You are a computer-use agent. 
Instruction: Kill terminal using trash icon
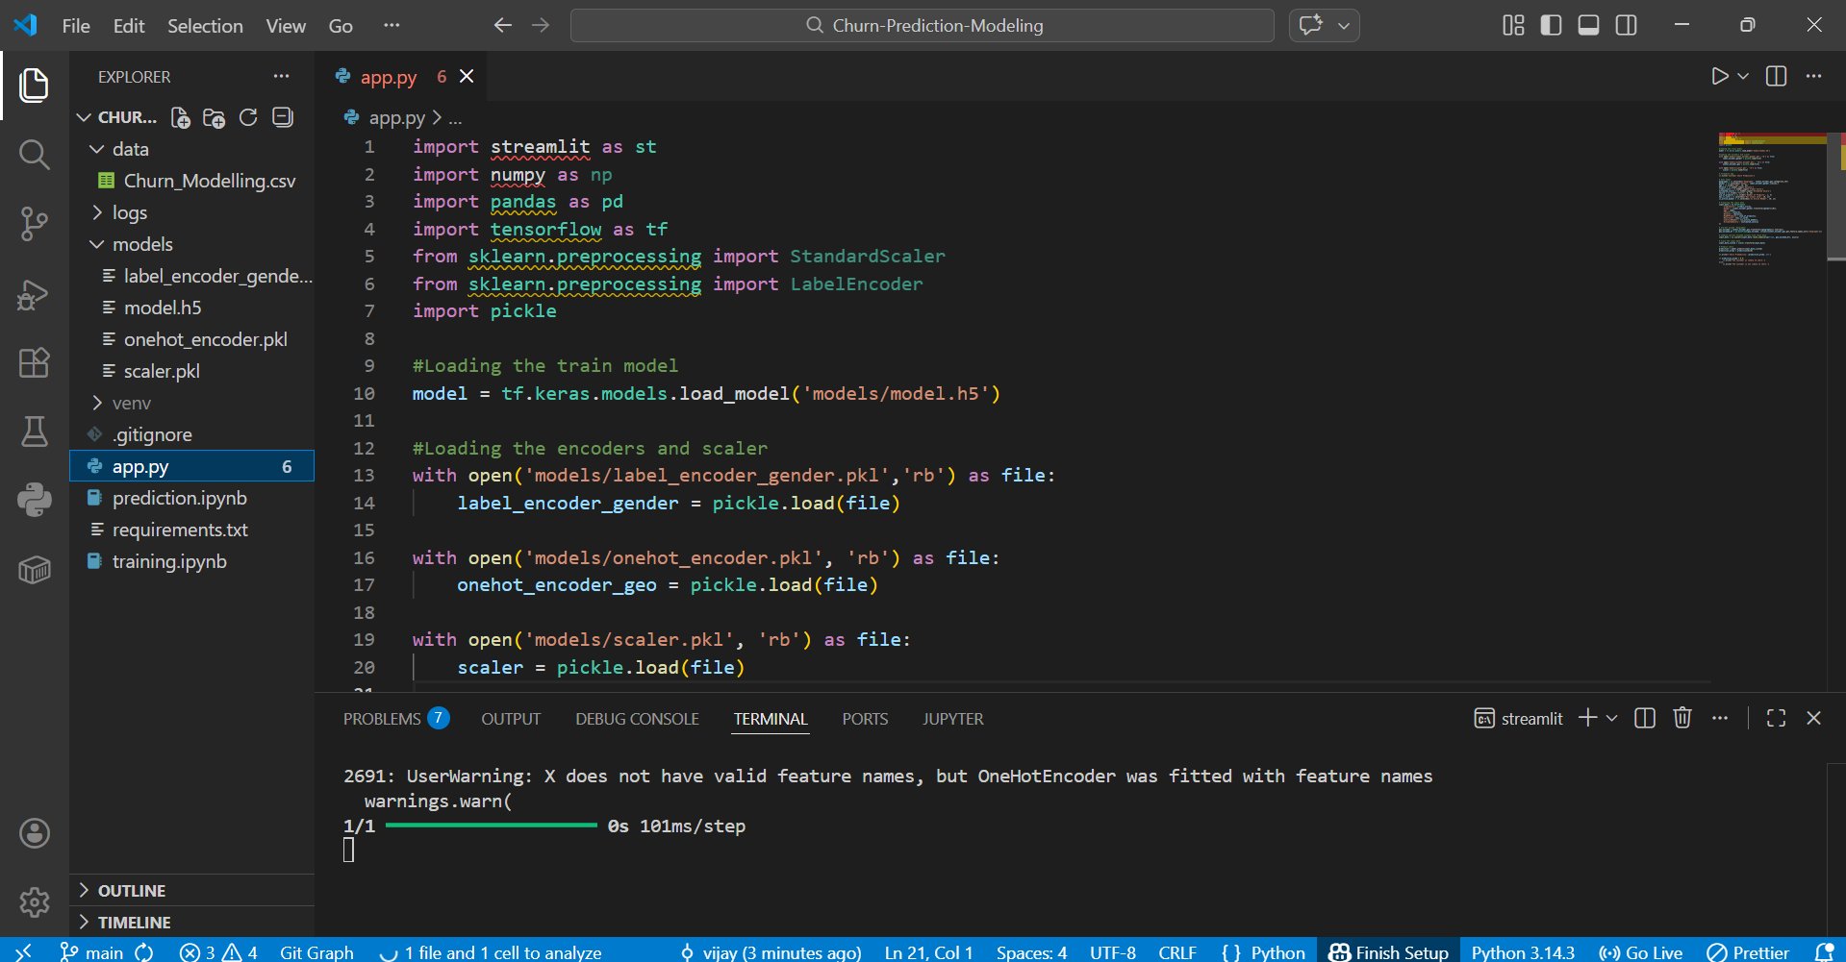point(1682,718)
